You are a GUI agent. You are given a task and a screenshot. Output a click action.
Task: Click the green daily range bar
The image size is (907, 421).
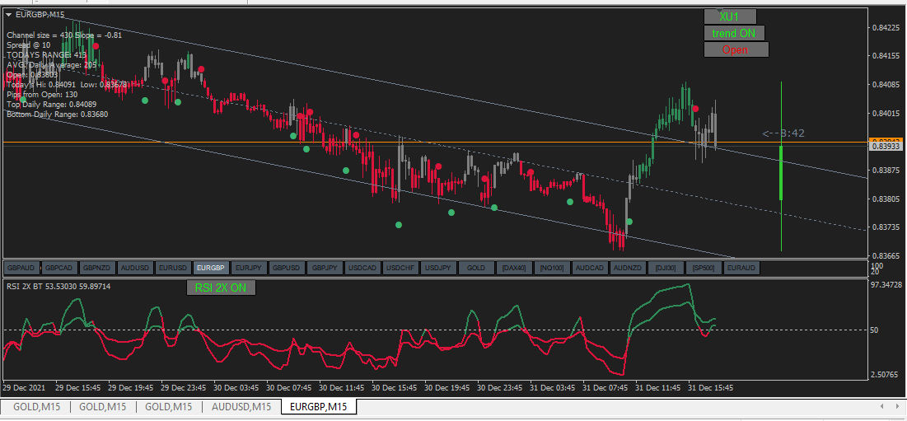click(x=782, y=173)
